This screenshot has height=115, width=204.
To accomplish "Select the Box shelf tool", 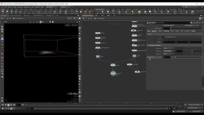I will (x=3, y=12).
